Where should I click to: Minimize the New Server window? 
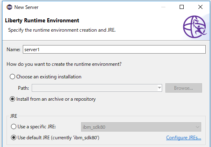pyautogui.click(x=163, y=7)
